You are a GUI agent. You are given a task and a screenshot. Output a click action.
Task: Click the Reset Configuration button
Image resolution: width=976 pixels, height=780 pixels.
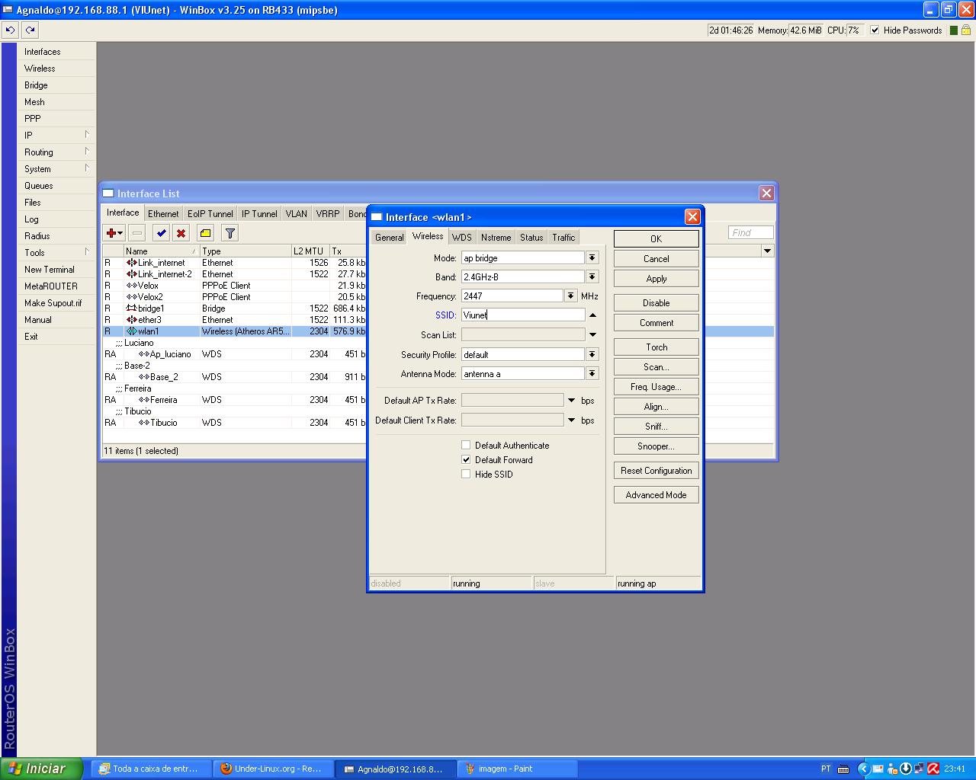point(656,471)
